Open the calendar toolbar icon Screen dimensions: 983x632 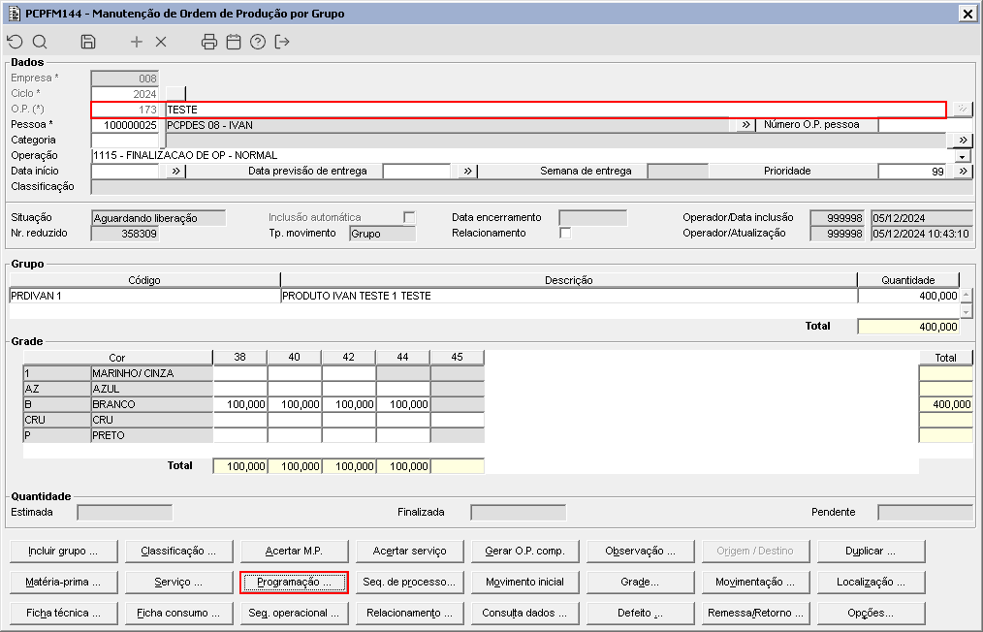click(x=233, y=42)
